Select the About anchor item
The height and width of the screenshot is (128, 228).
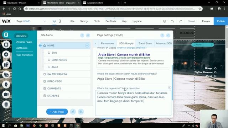(67, 67)
